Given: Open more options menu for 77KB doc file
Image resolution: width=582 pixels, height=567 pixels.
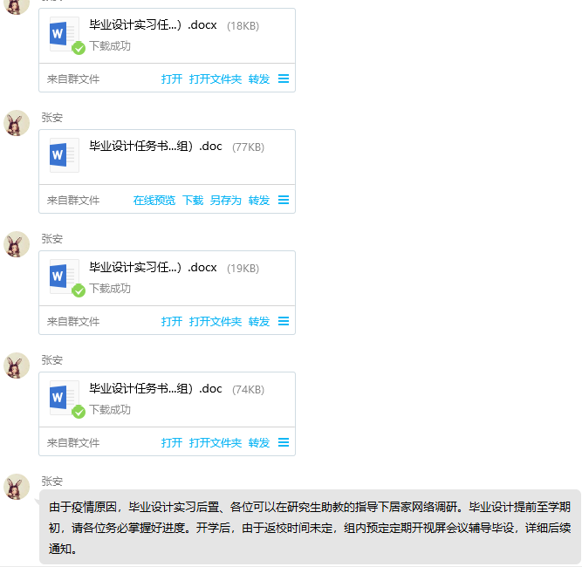Looking at the screenshot, I should coord(284,200).
